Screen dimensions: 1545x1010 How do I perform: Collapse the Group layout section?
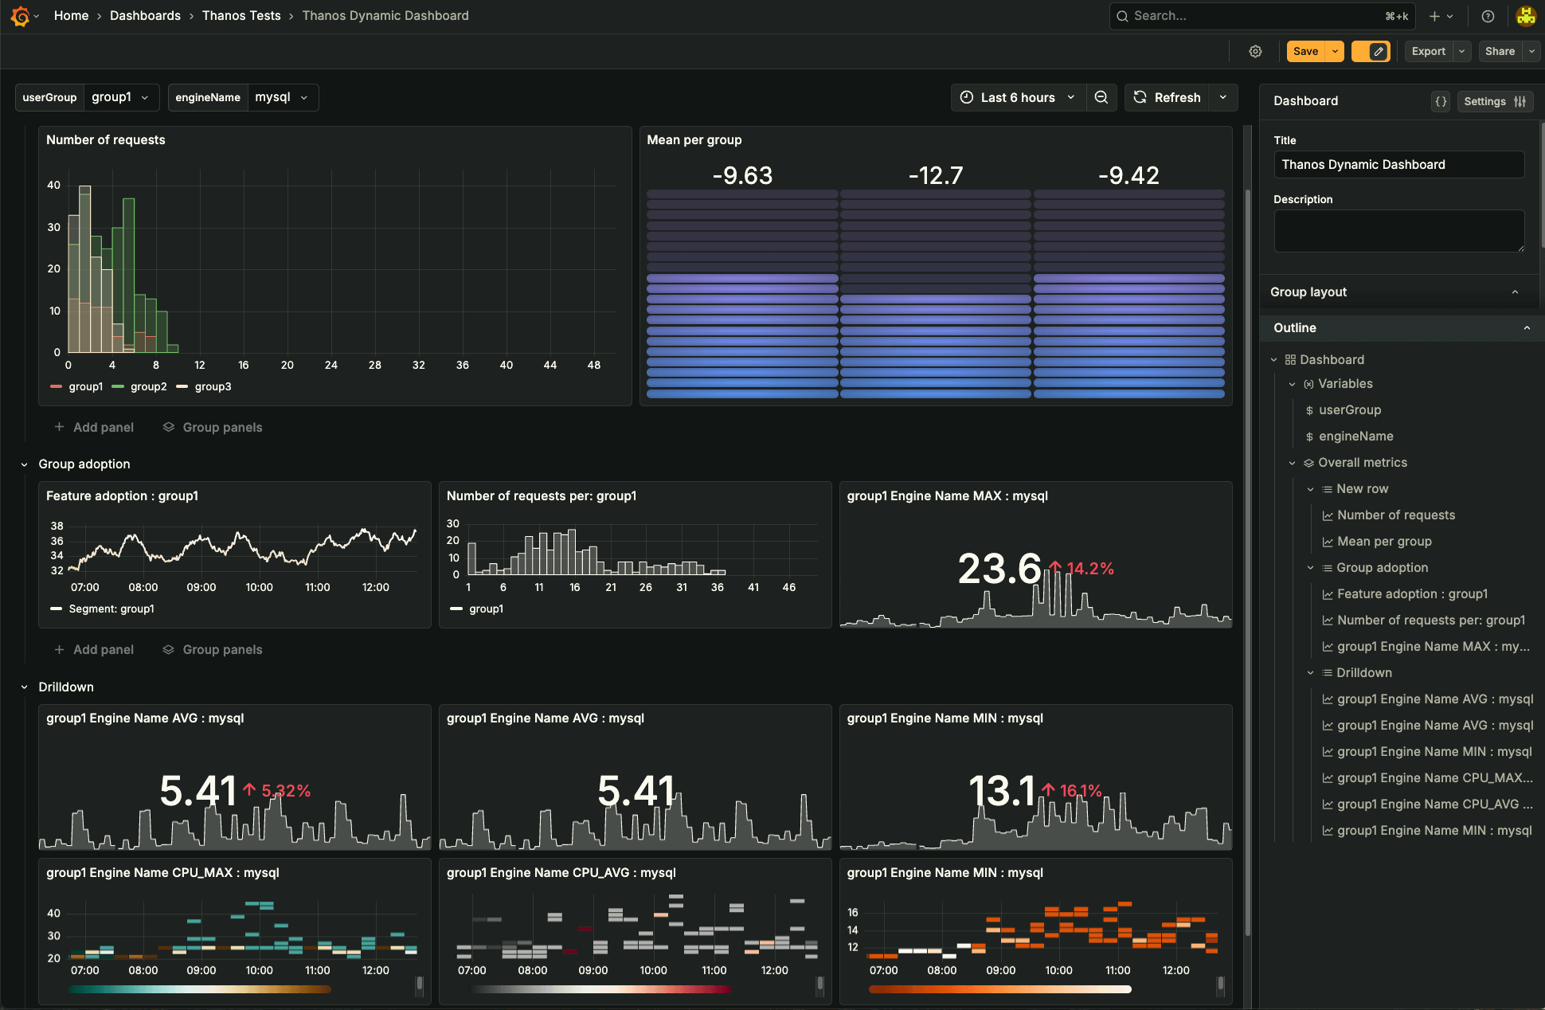coord(1515,292)
